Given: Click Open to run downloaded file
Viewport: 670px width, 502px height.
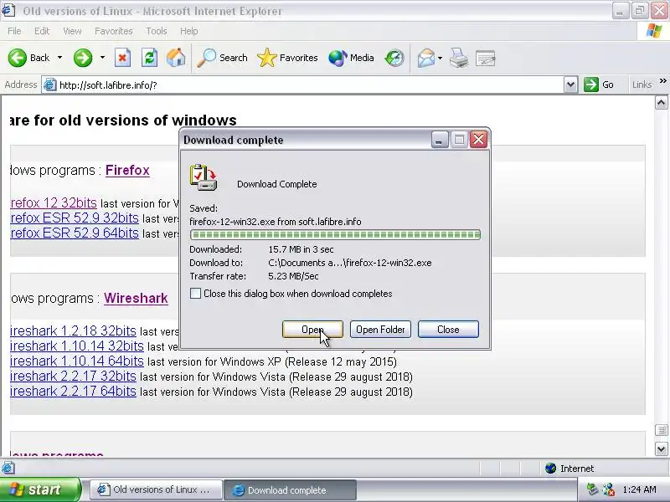Looking at the screenshot, I should (x=312, y=330).
